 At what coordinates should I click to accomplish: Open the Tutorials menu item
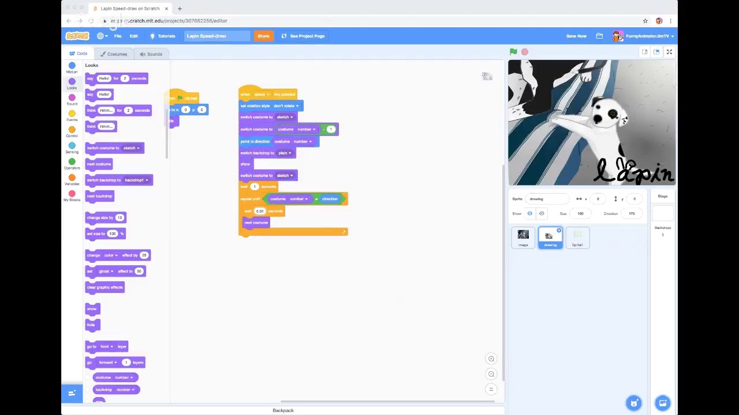click(x=162, y=36)
